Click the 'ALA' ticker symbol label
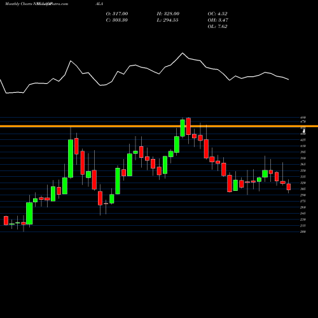 point(99,4)
